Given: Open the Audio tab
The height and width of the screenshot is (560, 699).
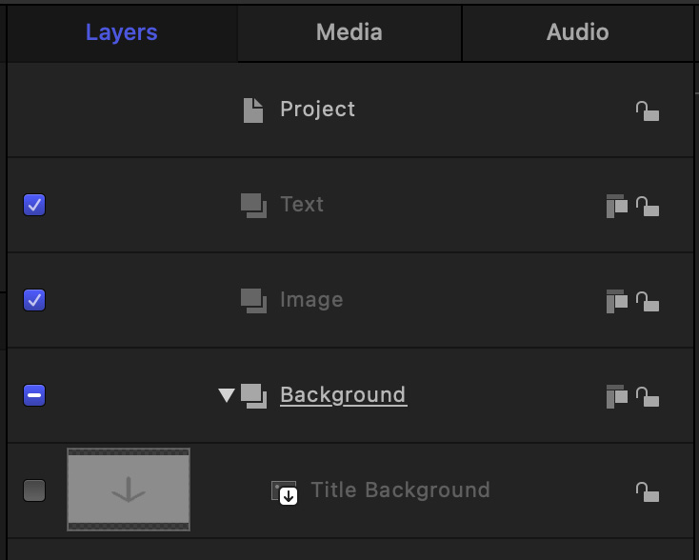Looking at the screenshot, I should pos(577,32).
